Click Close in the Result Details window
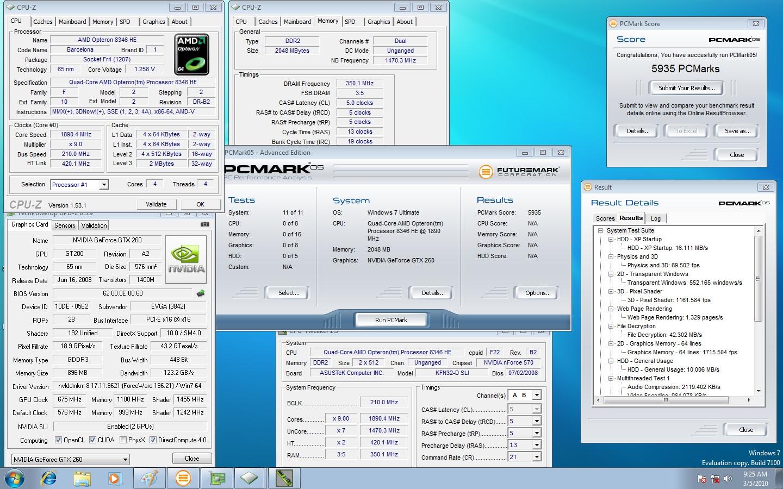Image resolution: width=783 pixels, height=489 pixels. [746, 429]
